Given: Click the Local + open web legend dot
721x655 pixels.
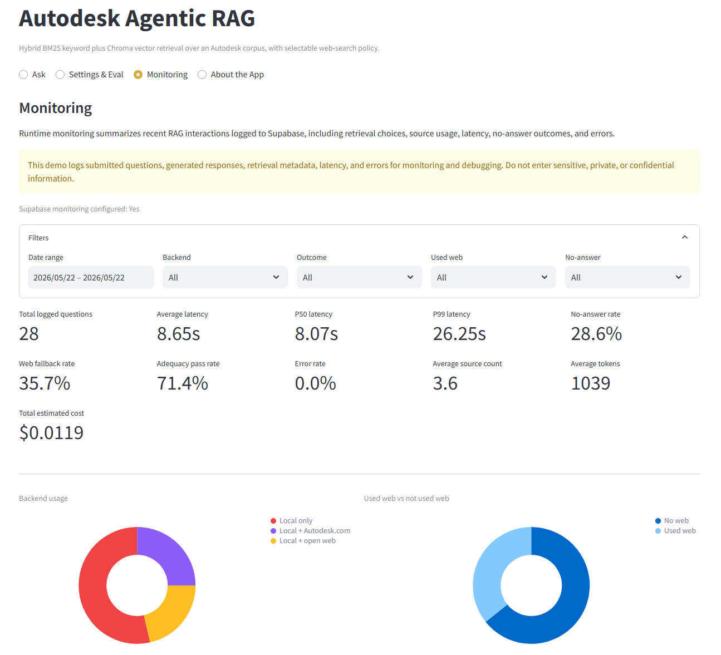Looking at the screenshot, I should (273, 541).
